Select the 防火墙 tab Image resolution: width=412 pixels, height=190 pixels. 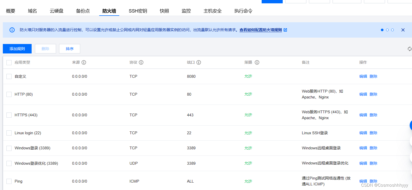click(109, 11)
